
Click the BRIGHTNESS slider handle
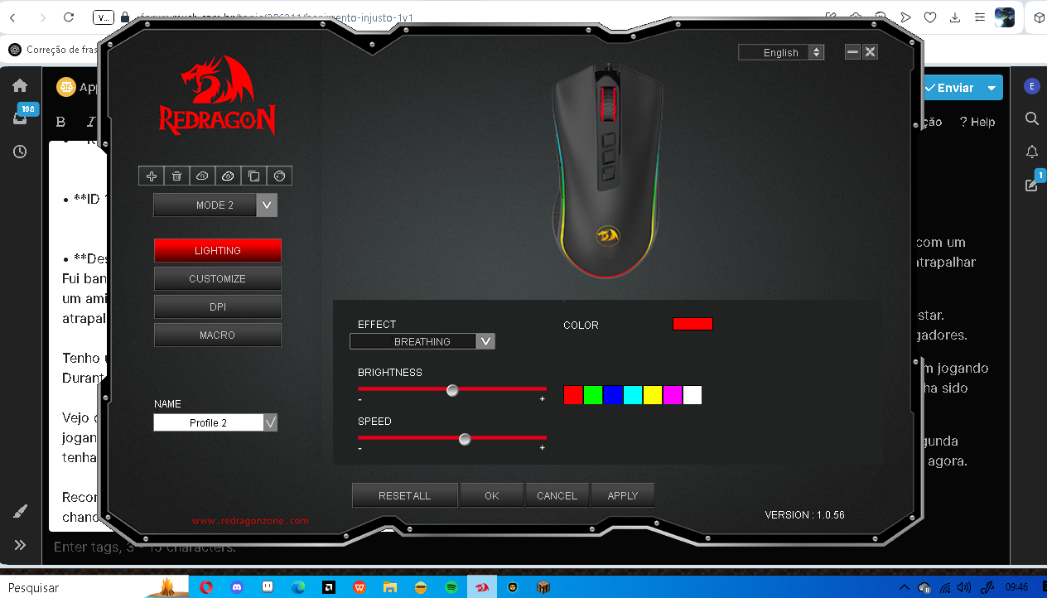pyautogui.click(x=452, y=390)
